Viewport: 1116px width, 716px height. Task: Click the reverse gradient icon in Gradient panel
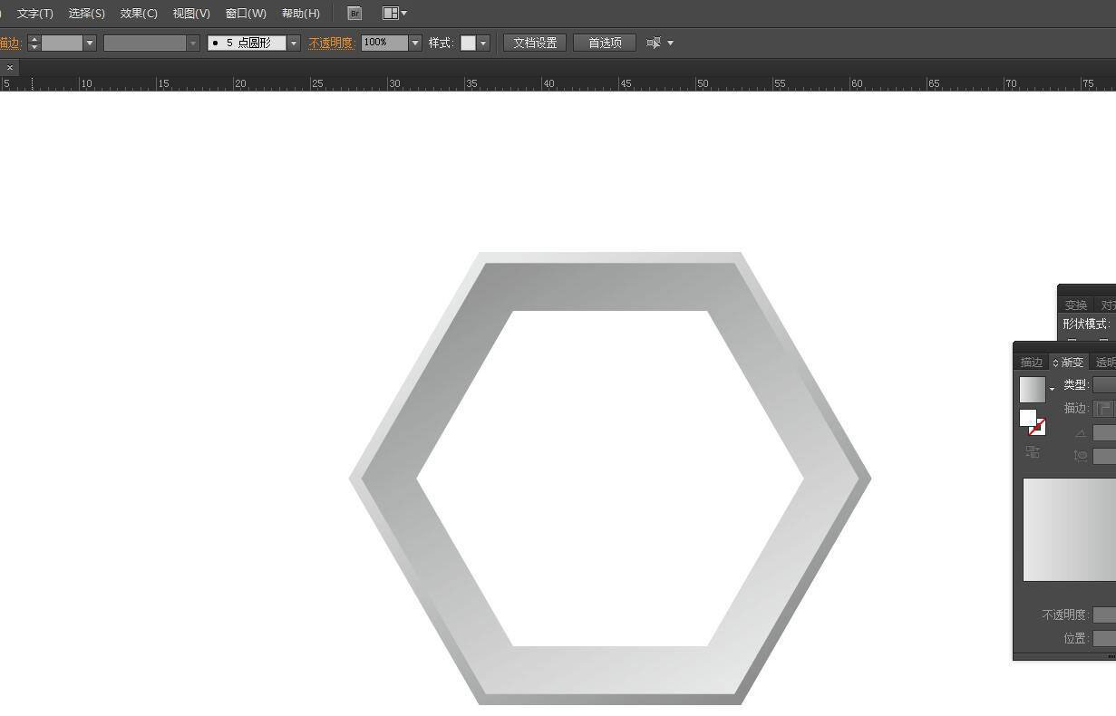(1033, 451)
